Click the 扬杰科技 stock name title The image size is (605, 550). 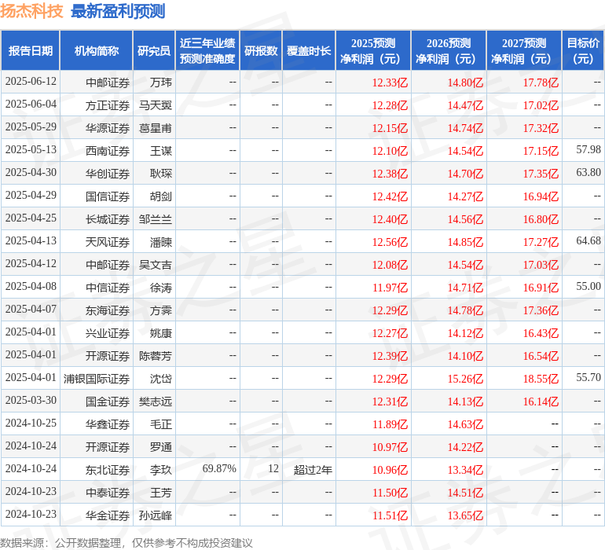pos(32,12)
